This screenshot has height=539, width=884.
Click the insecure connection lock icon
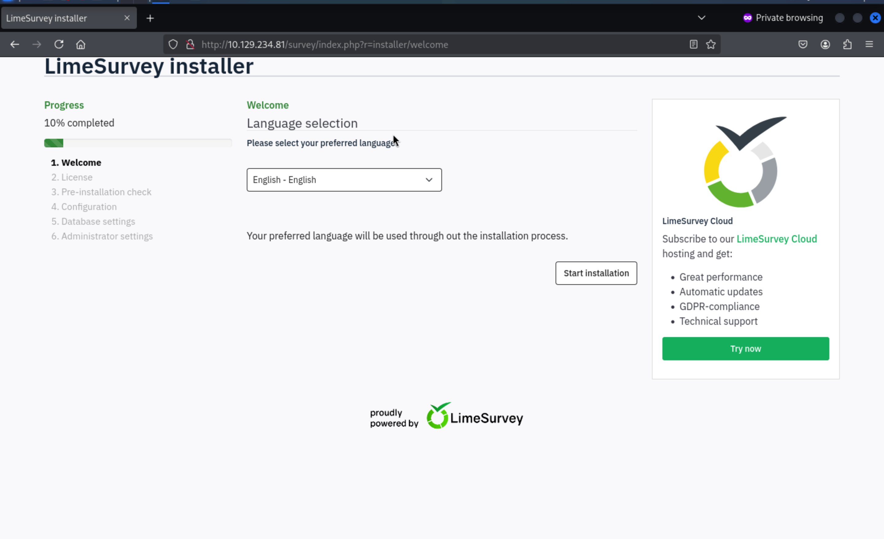(x=190, y=45)
